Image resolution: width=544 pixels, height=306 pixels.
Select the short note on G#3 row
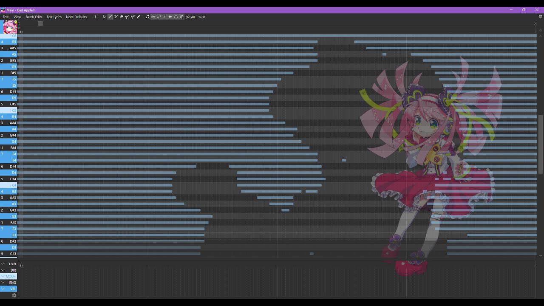tap(285, 210)
